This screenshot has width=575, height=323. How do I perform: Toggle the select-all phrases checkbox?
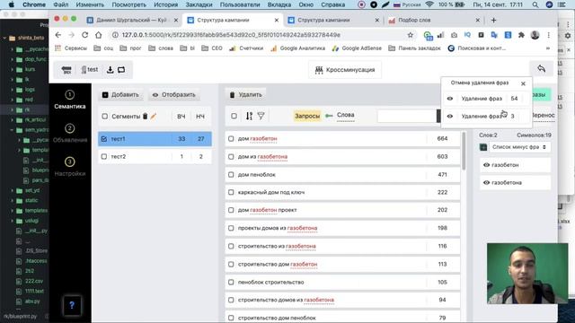(x=234, y=116)
